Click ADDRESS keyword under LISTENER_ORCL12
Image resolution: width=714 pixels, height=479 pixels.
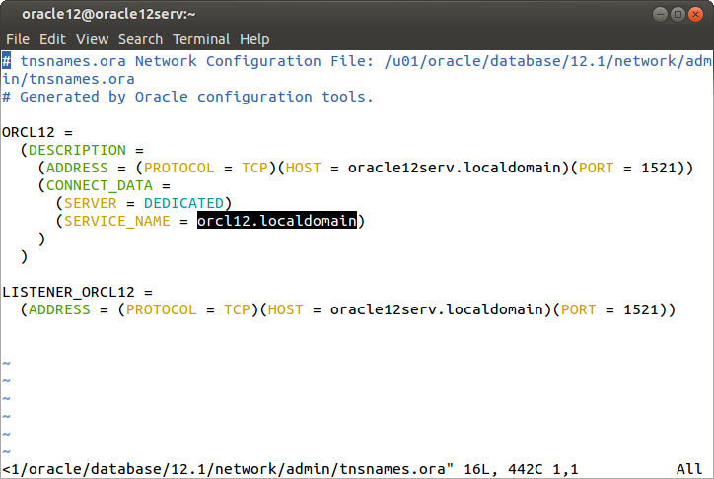click(x=59, y=309)
